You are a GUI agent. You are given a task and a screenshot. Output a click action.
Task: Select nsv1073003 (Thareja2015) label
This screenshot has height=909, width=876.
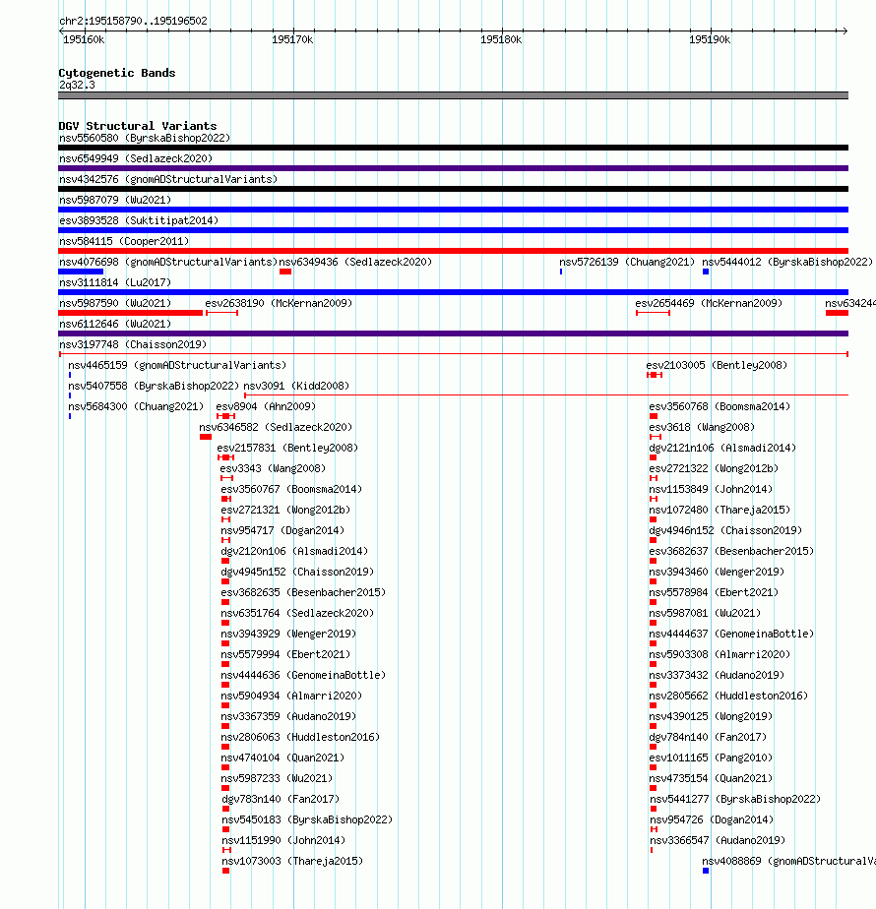[x=292, y=861]
